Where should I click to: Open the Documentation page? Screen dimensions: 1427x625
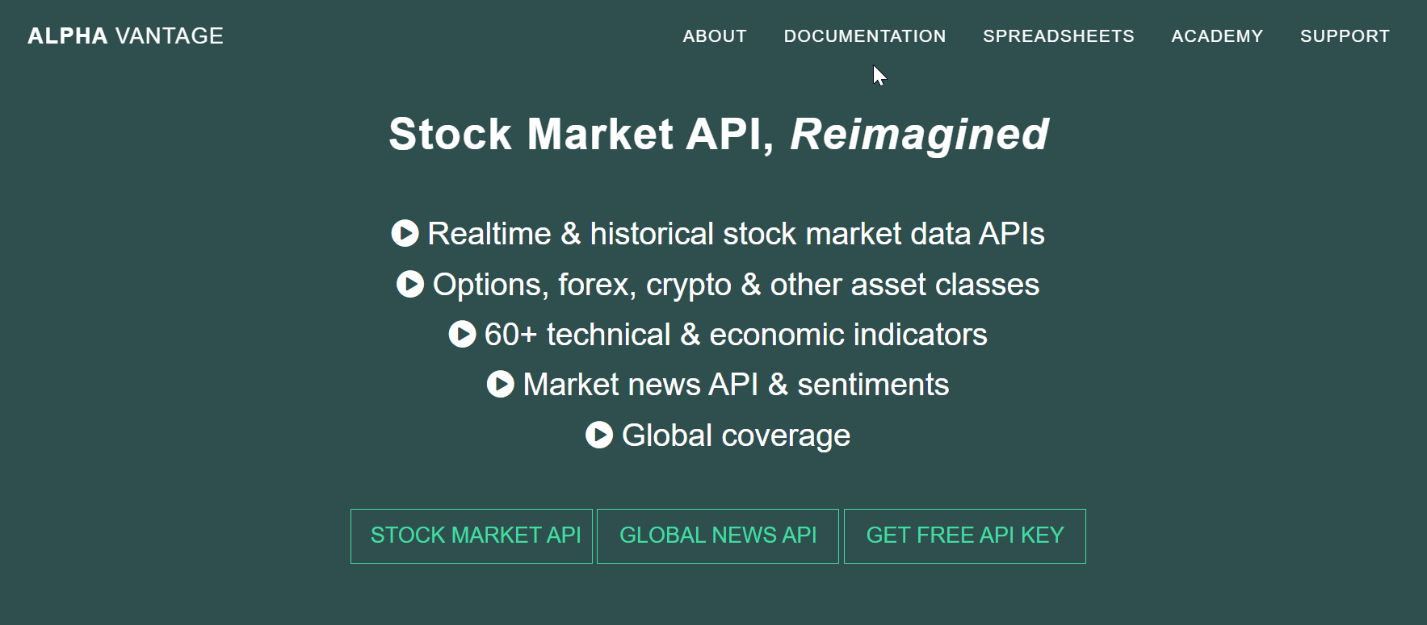(865, 36)
